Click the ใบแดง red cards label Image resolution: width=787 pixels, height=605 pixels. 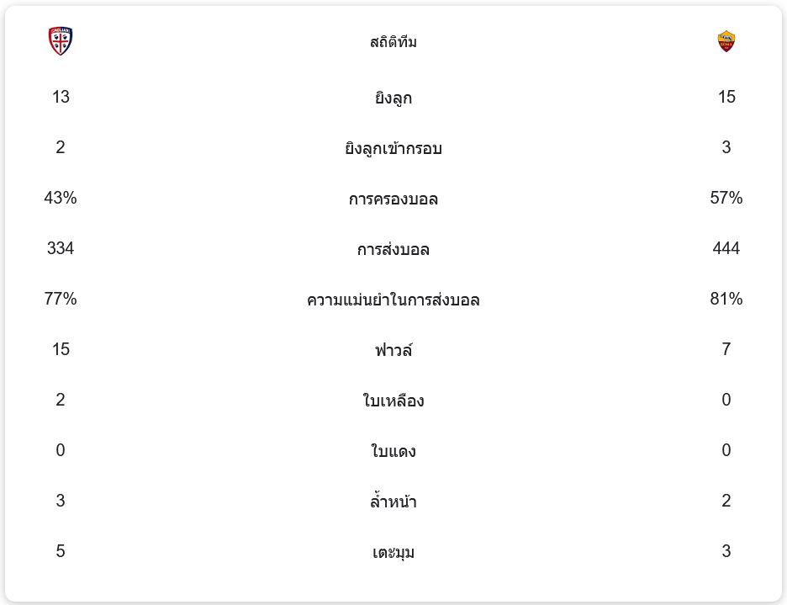coord(393,451)
